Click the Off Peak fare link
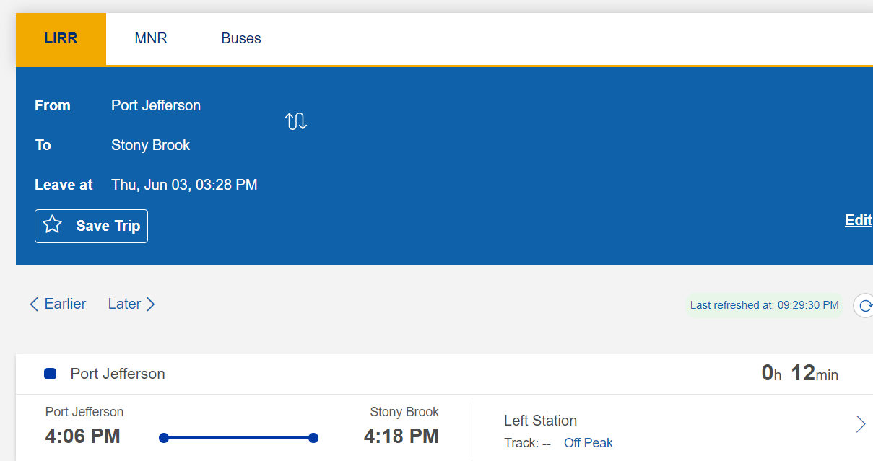 coord(588,443)
